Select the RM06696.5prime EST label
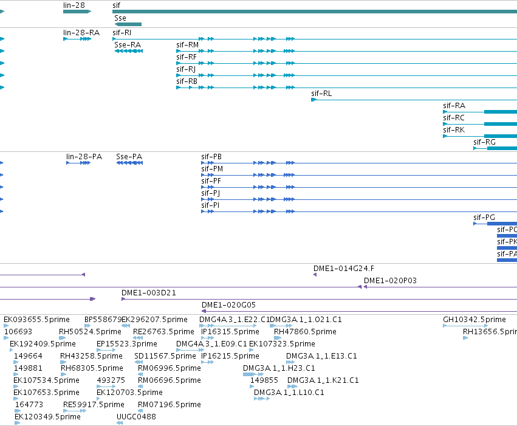517x426 pixels. click(x=169, y=380)
